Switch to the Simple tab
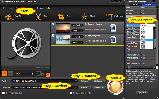This screenshot has width=159, height=99. [x=135, y=4]
